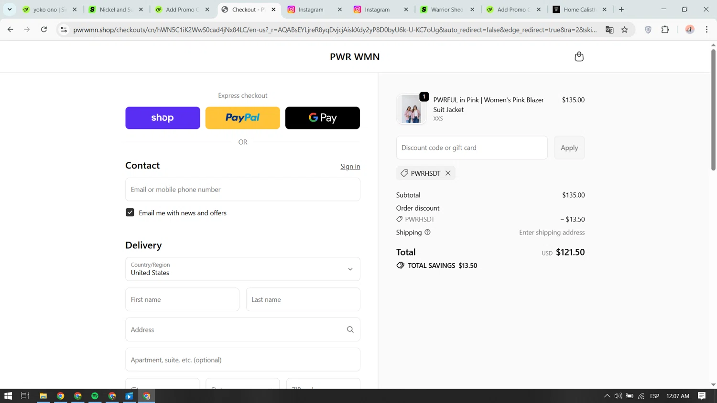Bookmark this page with the star icon
This screenshot has width=717, height=403.
coord(625,30)
